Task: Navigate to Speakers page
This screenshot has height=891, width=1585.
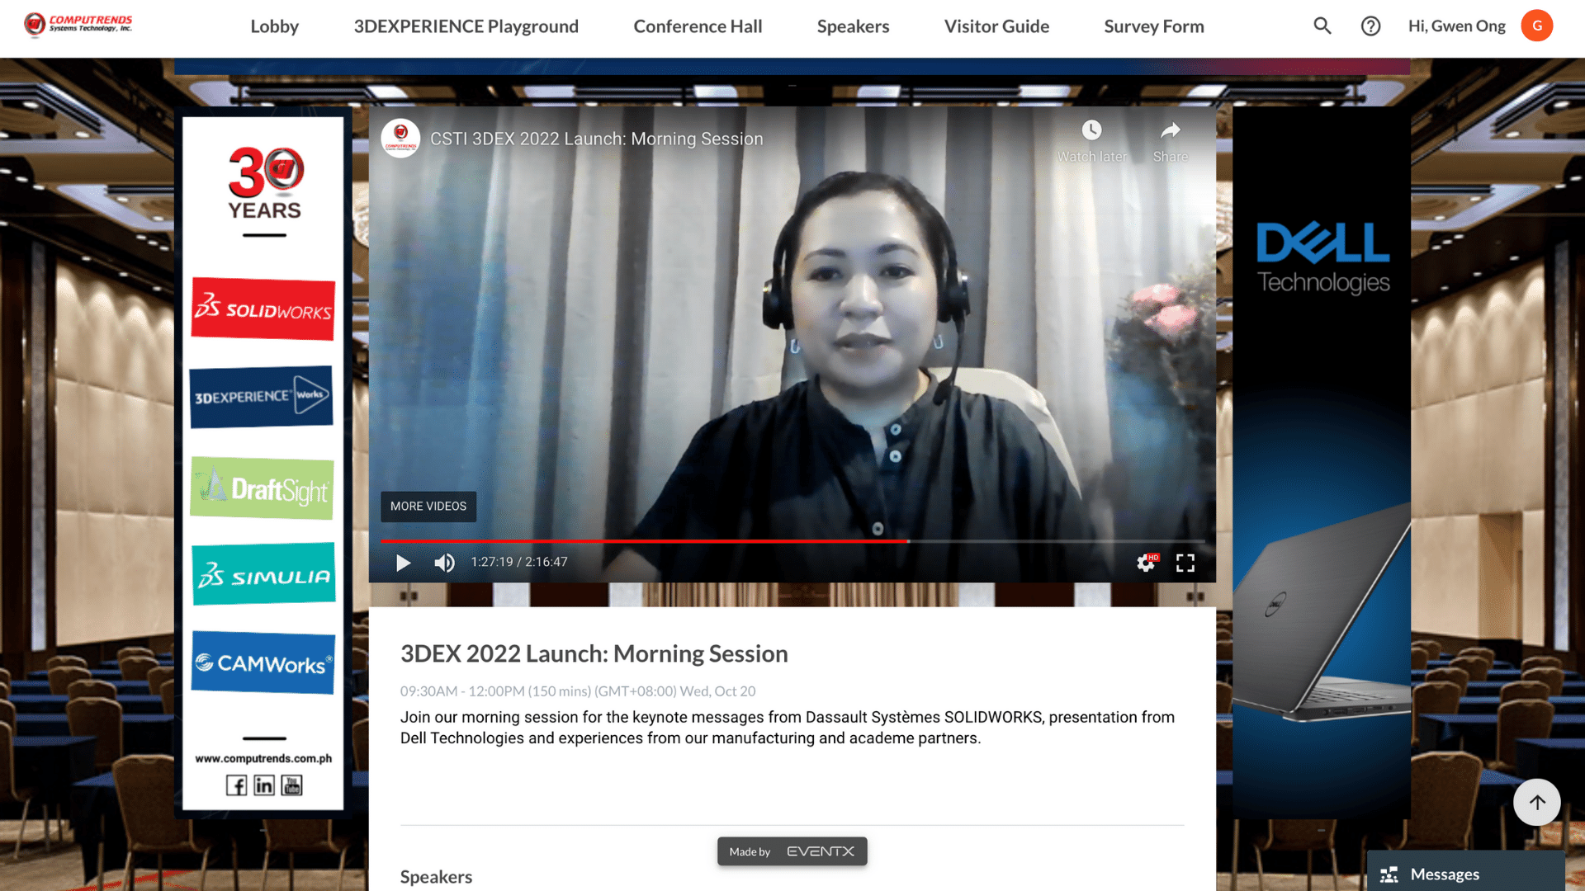Action: [x=853, y=26]
